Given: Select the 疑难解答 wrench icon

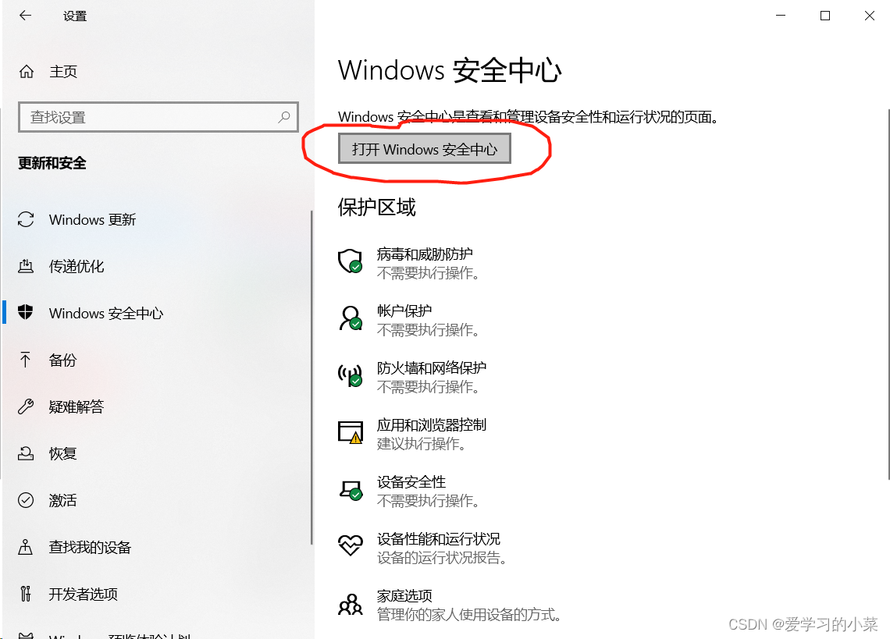Looking at the screenshot, I should coord(26,406).
